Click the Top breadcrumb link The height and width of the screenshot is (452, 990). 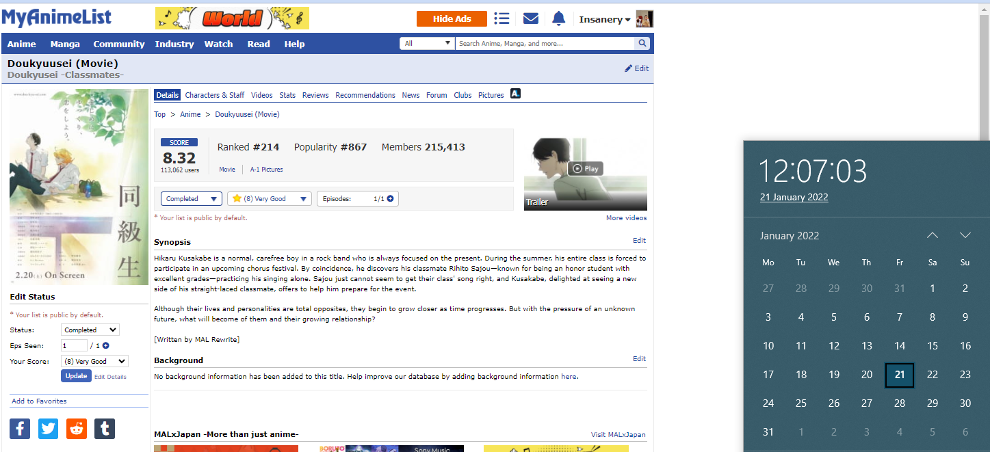tap(159, 115)
